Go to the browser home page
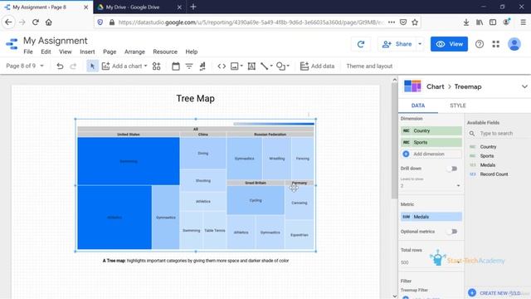Screen dimensions: 531x299 pyautogui.click(x=49, y=22)
